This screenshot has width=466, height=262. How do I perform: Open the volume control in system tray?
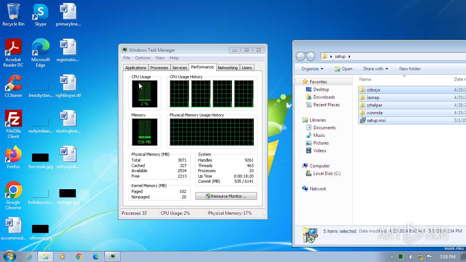tap(412, 257)
